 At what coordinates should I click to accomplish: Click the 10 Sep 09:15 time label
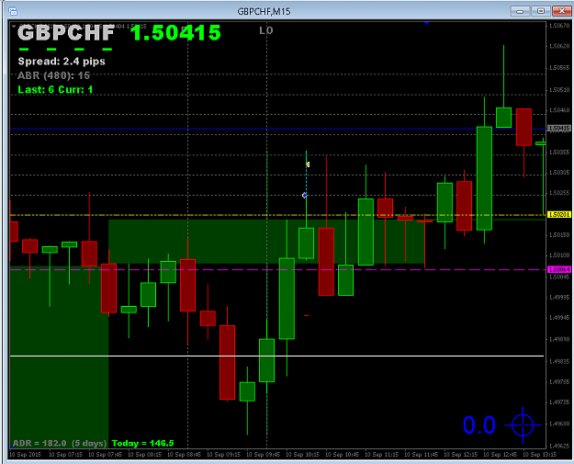tap(224, 455)
